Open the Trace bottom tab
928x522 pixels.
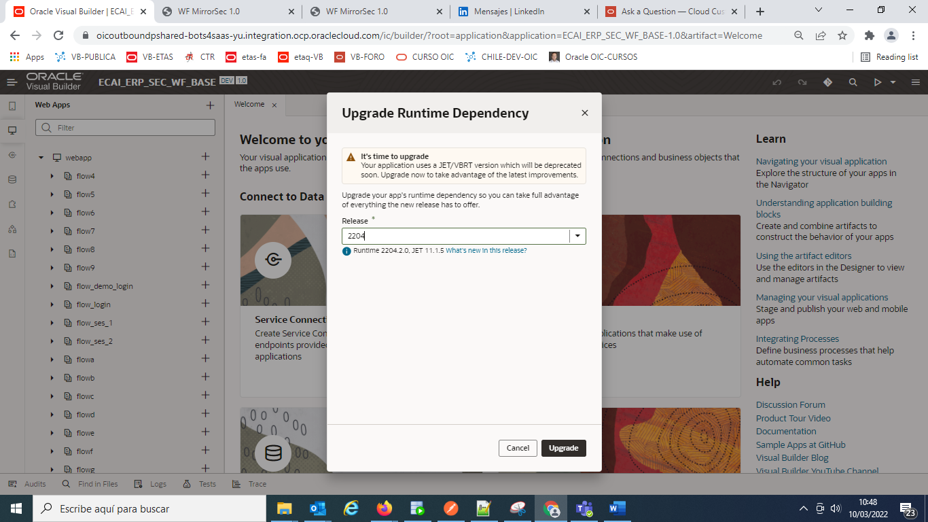[x=249, y=484]
